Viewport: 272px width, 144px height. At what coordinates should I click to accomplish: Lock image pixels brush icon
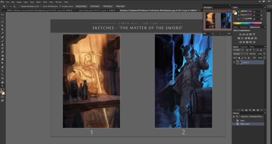(242, 58)
